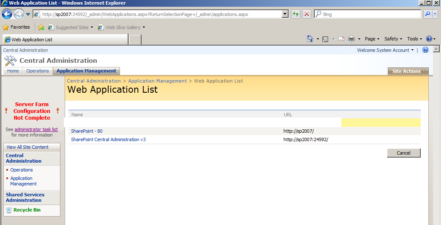Click the Central Administration tools logo
Viewport: 441px width, 225px height.
tap(11, 60)
